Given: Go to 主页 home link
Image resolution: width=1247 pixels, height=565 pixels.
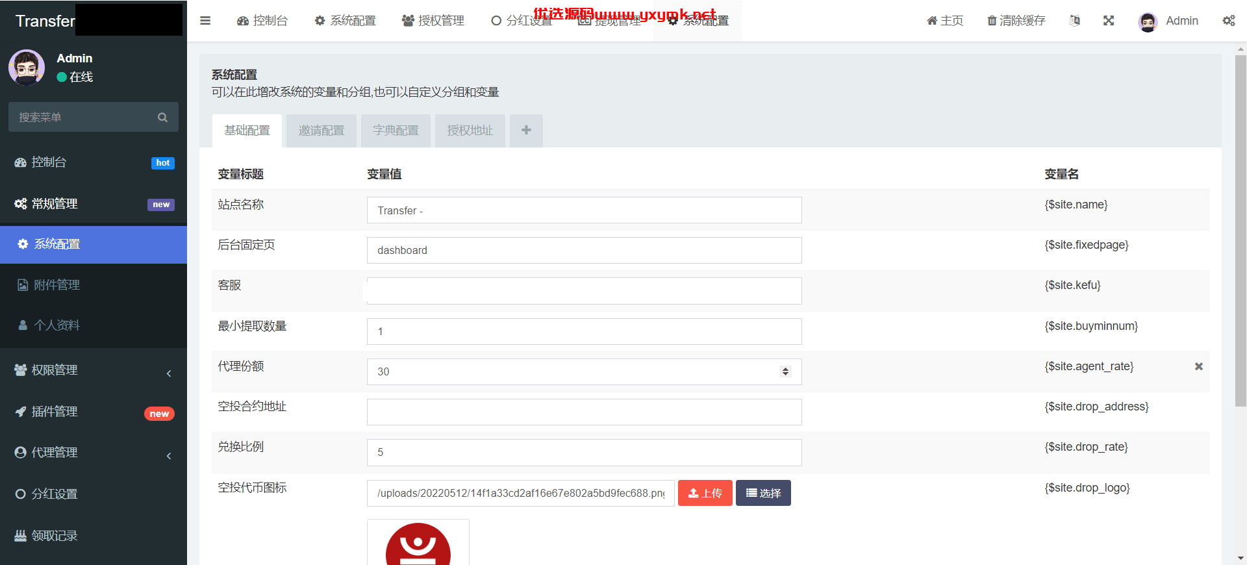Looking at the screenshot, I should [945, 21].
